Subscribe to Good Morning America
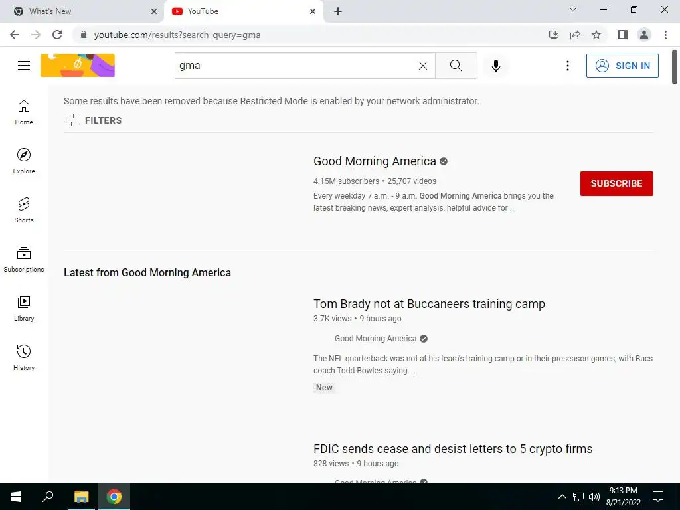This screenshot has width=680, height=510. 616,183
